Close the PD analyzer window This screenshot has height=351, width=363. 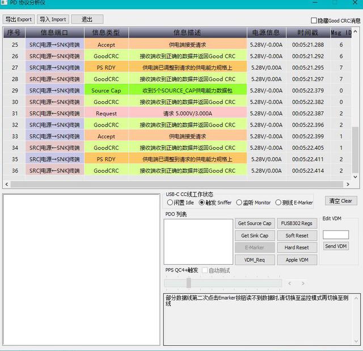[355, 2]
